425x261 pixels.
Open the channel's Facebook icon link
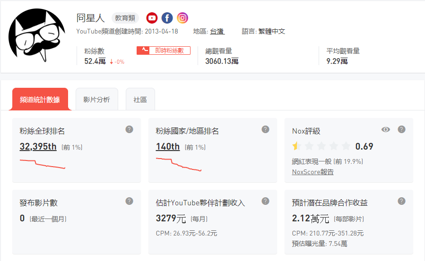[167, 18]
